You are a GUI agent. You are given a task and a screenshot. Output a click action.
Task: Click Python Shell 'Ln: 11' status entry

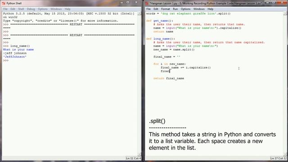tap(130, 158)
